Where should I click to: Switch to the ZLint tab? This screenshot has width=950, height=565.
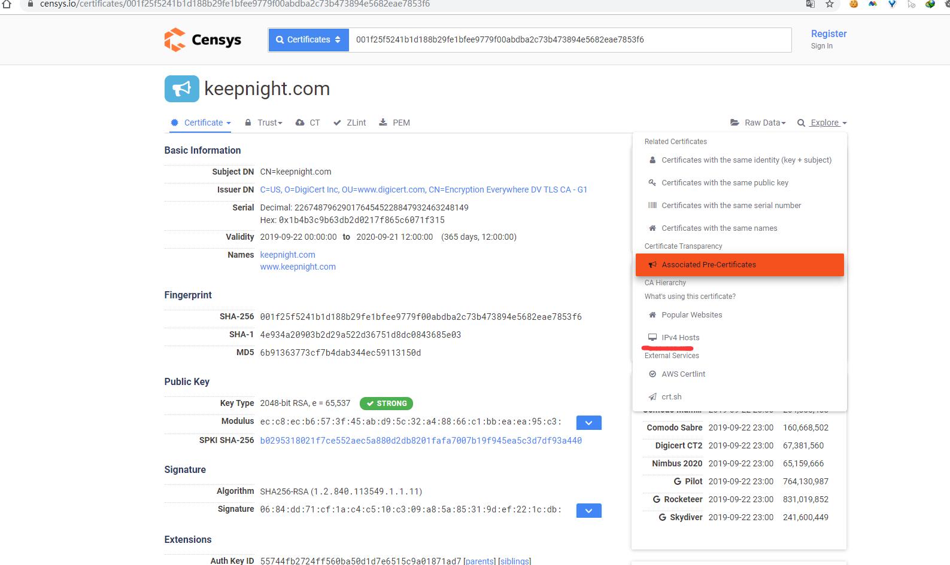350,123
